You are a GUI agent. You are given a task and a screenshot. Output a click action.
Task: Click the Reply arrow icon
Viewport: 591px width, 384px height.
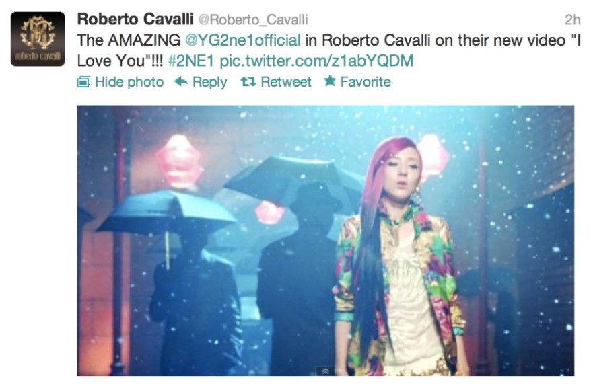pos(181,81)
